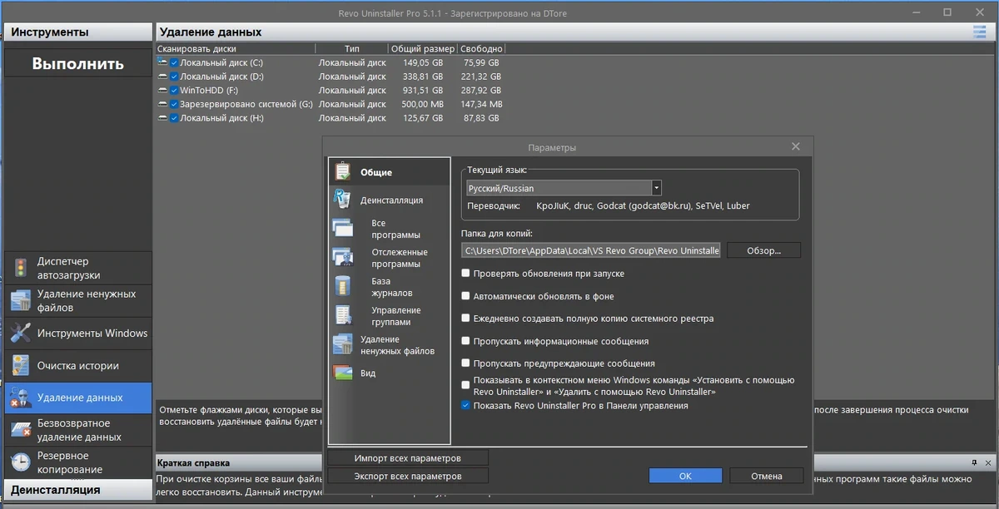Confirm settings with OK
The image size is (999, 509).
tap(685, 476)
